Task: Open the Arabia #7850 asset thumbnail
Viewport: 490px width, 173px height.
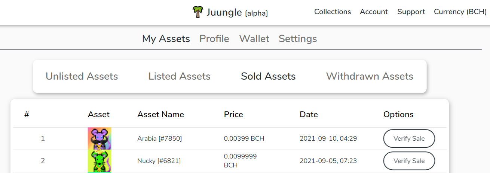Action: coord(99,138)
